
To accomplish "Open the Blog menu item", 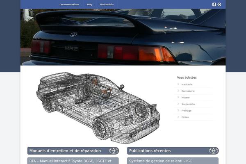I will [x=89, y=5].
